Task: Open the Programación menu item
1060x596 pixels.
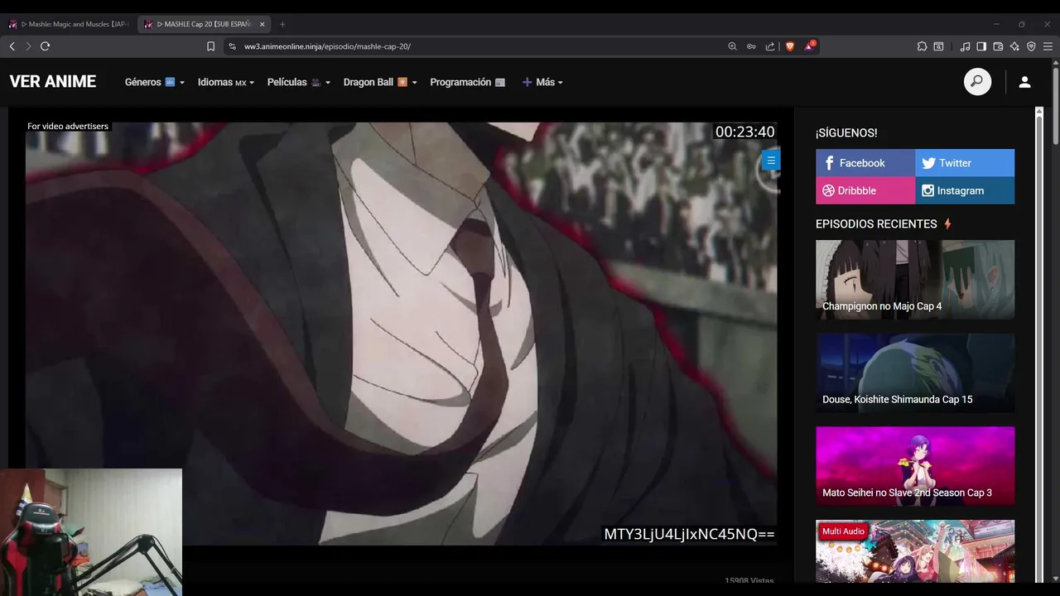Action: pyautogui.click(x=468, y=82)
